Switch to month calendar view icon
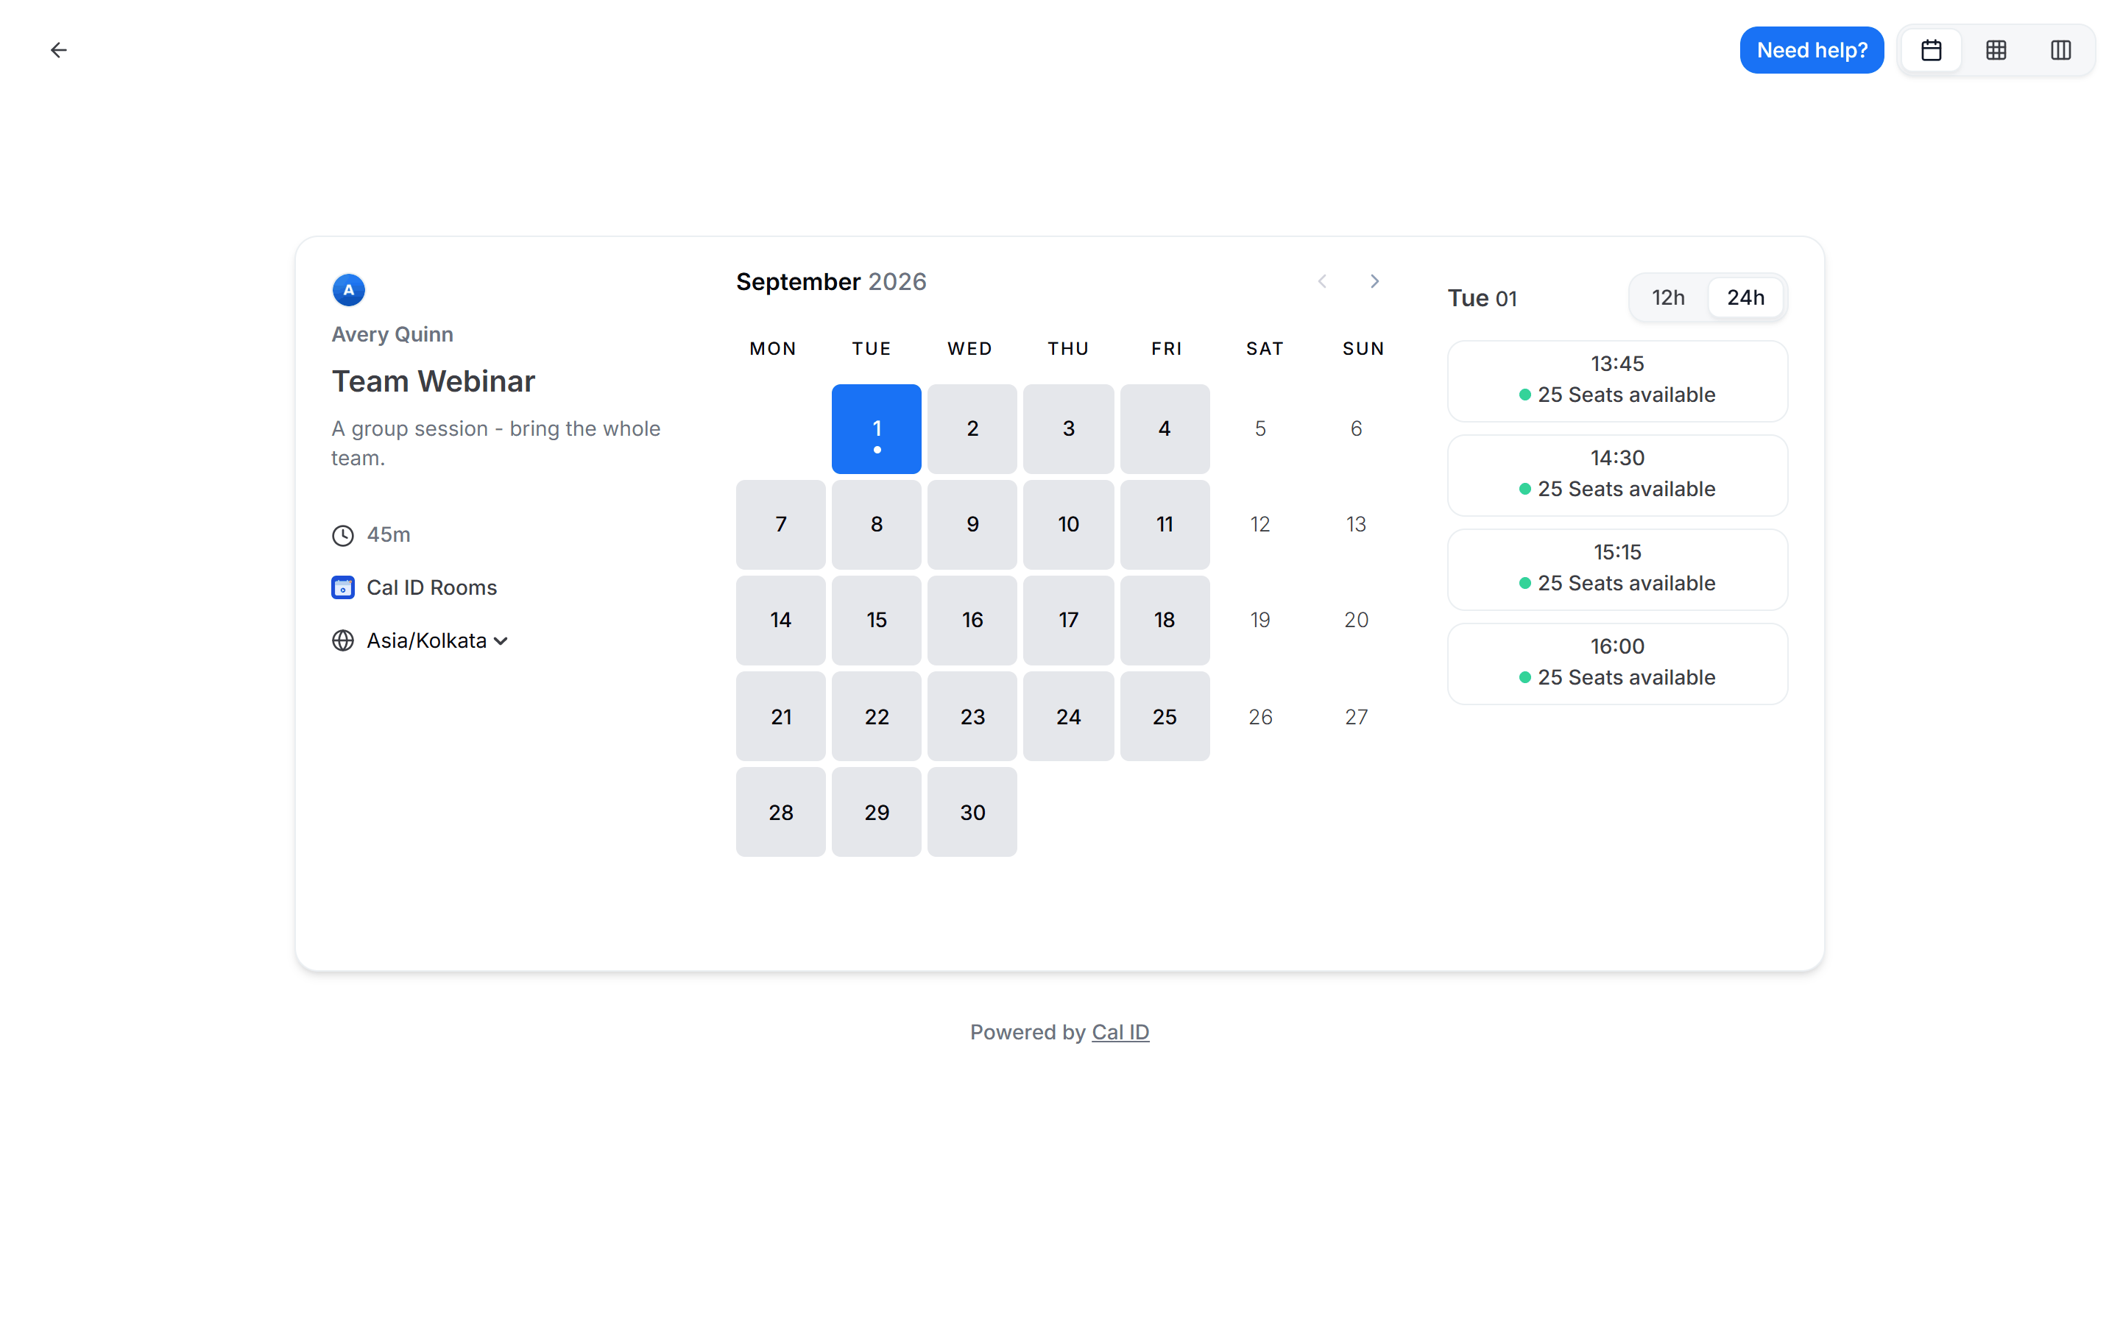 1931,50
